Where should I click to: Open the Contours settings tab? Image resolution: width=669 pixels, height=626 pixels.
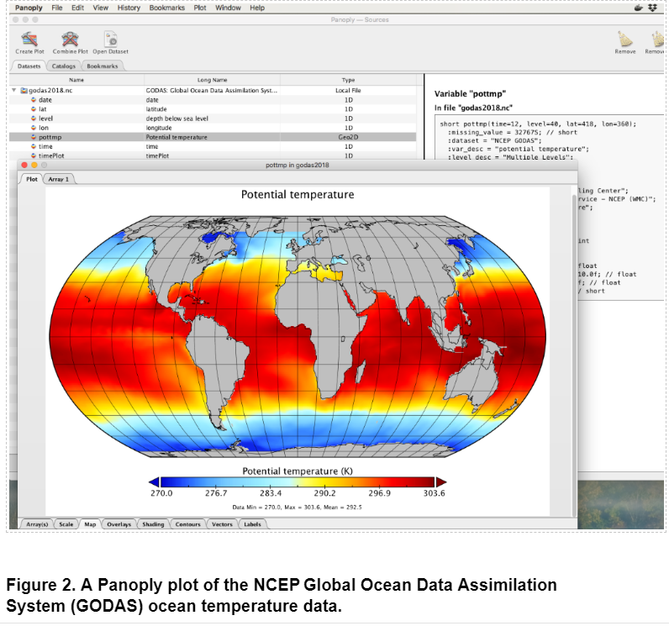click(x=187, y=524)
